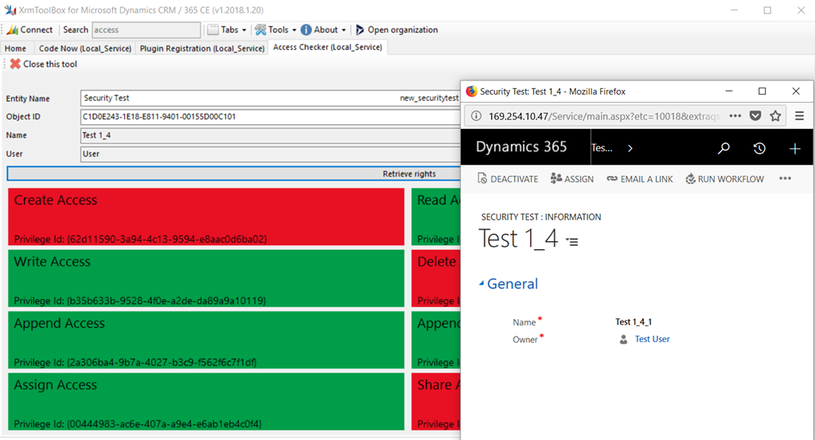Click the green Write Access panel
This screenshot has width=815, height=440.
coord(206,278)
